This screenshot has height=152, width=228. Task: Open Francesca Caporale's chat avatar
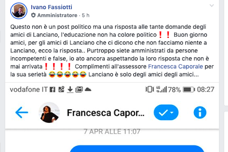tap(49, 112)
